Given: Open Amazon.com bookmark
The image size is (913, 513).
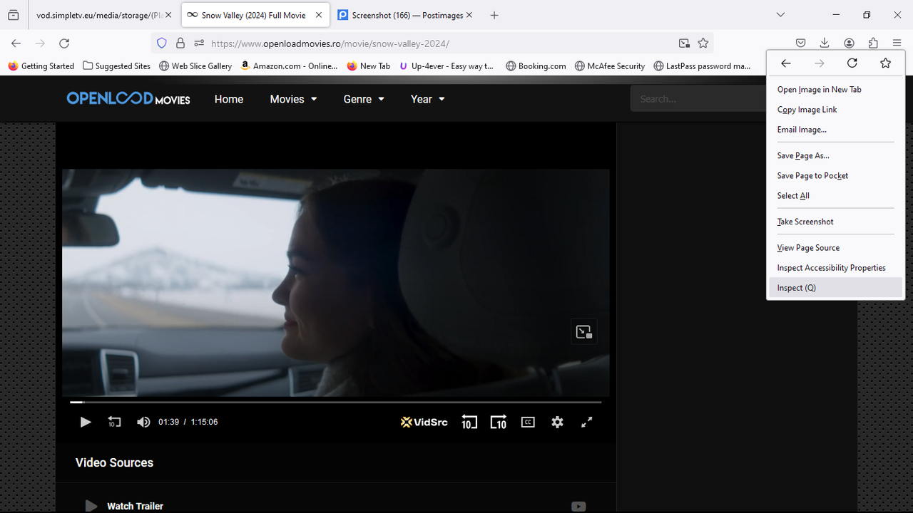Looking at the screenshot, I should click(x=289, y=66).
